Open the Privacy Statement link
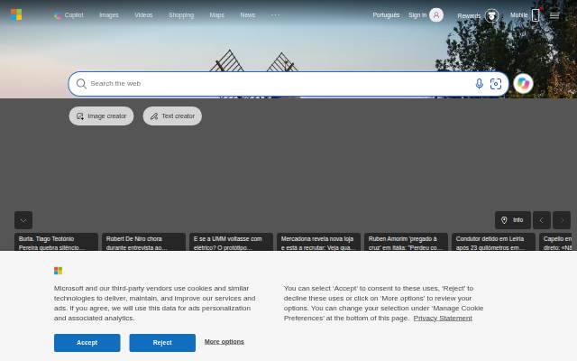577x361 pixels. coord(443,318)
